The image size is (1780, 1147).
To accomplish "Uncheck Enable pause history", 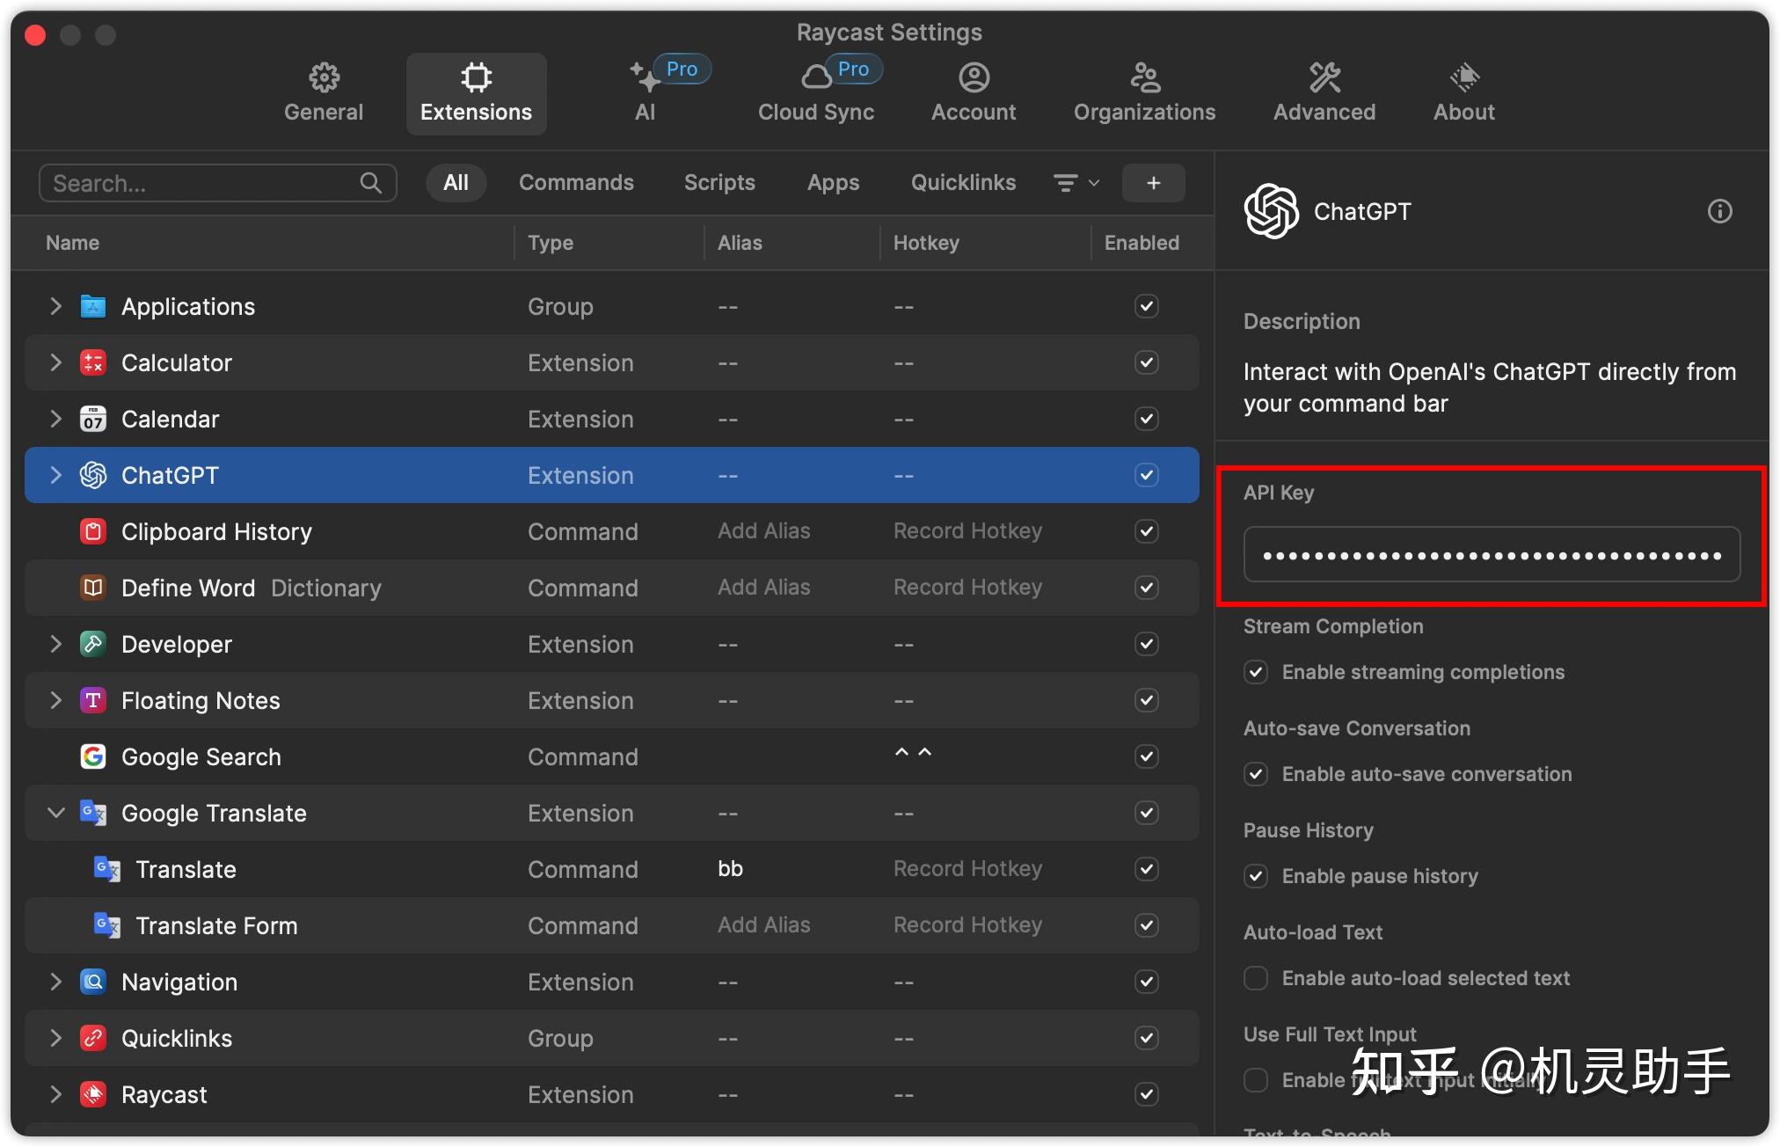I will click(1256, 876).
